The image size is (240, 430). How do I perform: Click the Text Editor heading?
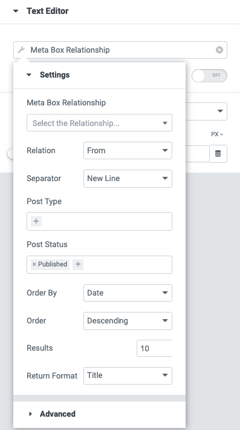click(47, 11)
